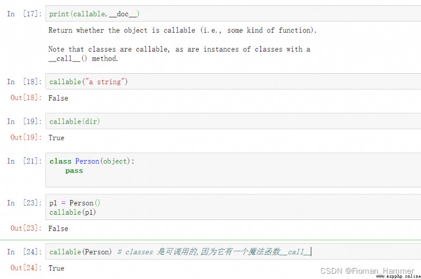Click the CSDN @Fioman_Hammer watermark
Viewport: 421px width, 279px height.
[367, 271]
